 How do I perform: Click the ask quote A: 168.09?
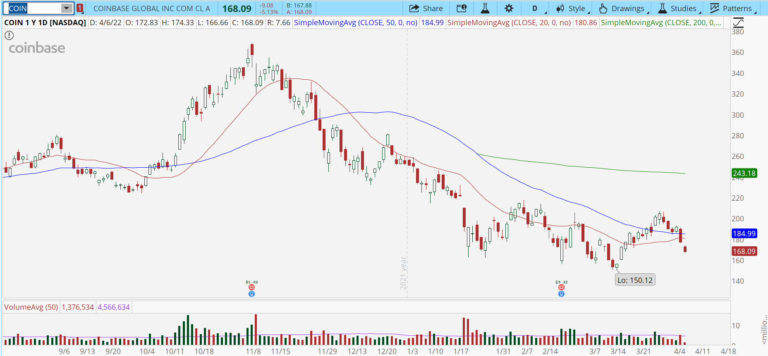299,12
